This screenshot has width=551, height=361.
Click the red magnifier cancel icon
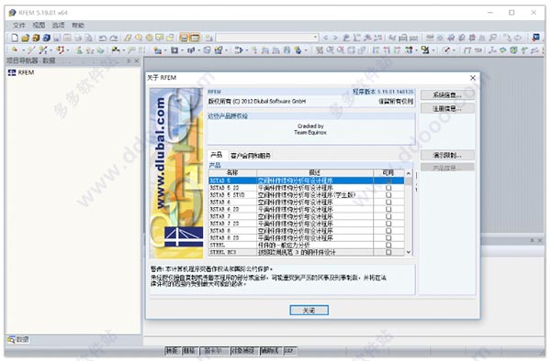[341, 50]
